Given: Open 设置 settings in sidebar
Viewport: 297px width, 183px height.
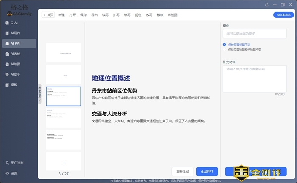Looking at the screenshot, I should click(x=14, y=173).
